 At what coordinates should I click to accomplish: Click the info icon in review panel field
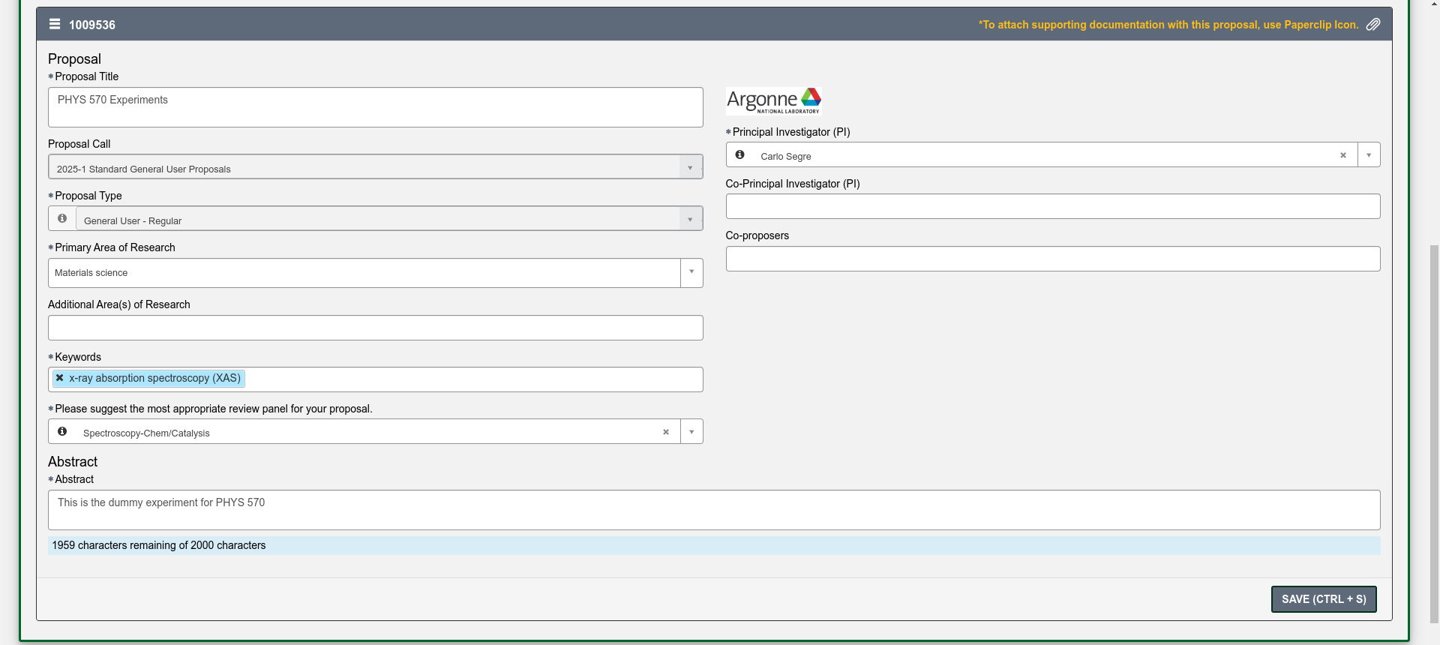coord(62,431)
